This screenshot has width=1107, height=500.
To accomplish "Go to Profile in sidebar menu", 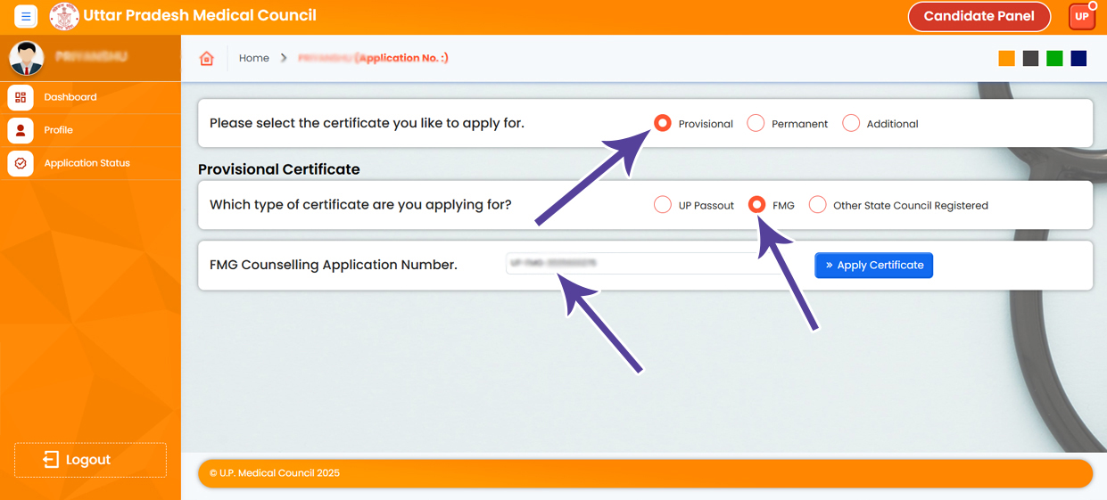I will pos(59,130).
